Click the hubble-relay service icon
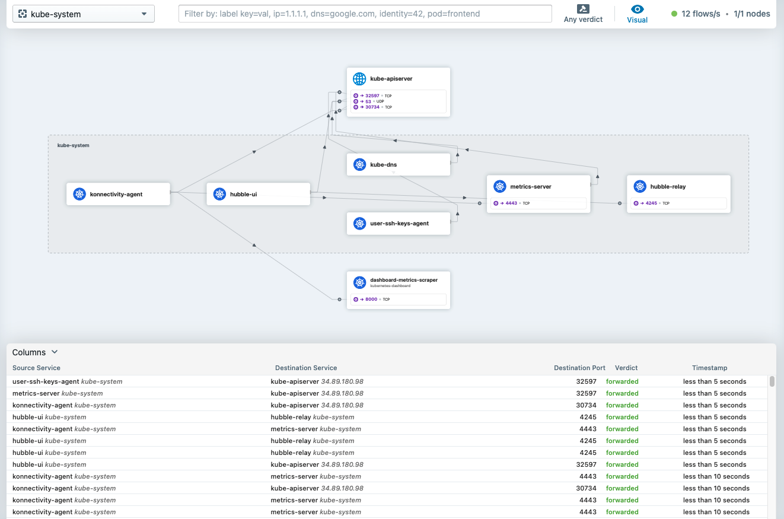Screen dimensions: 784x519 pyautogui.click(x=640, y=187)
